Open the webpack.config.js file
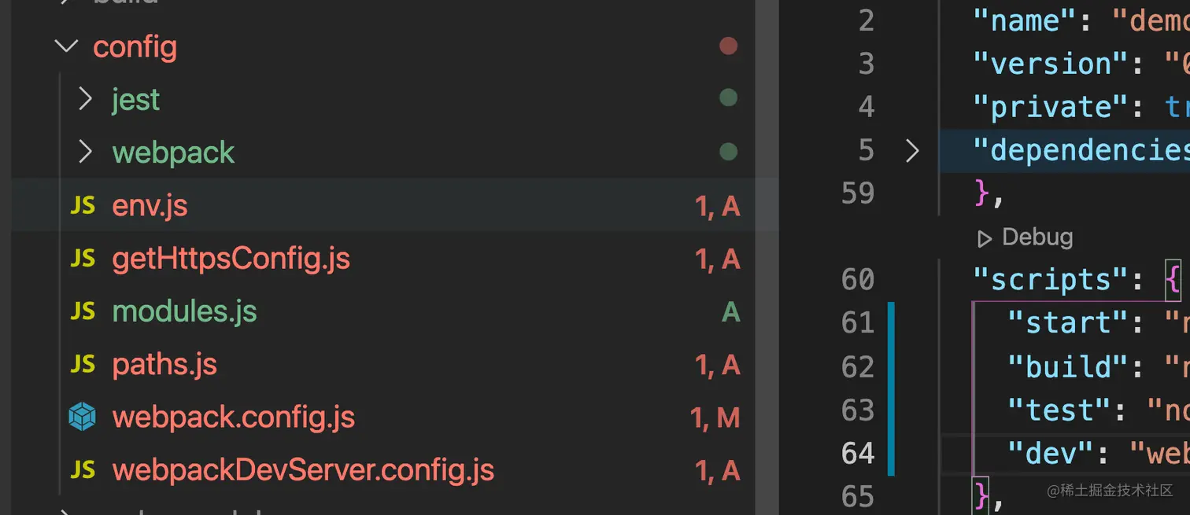 point(234,417)
